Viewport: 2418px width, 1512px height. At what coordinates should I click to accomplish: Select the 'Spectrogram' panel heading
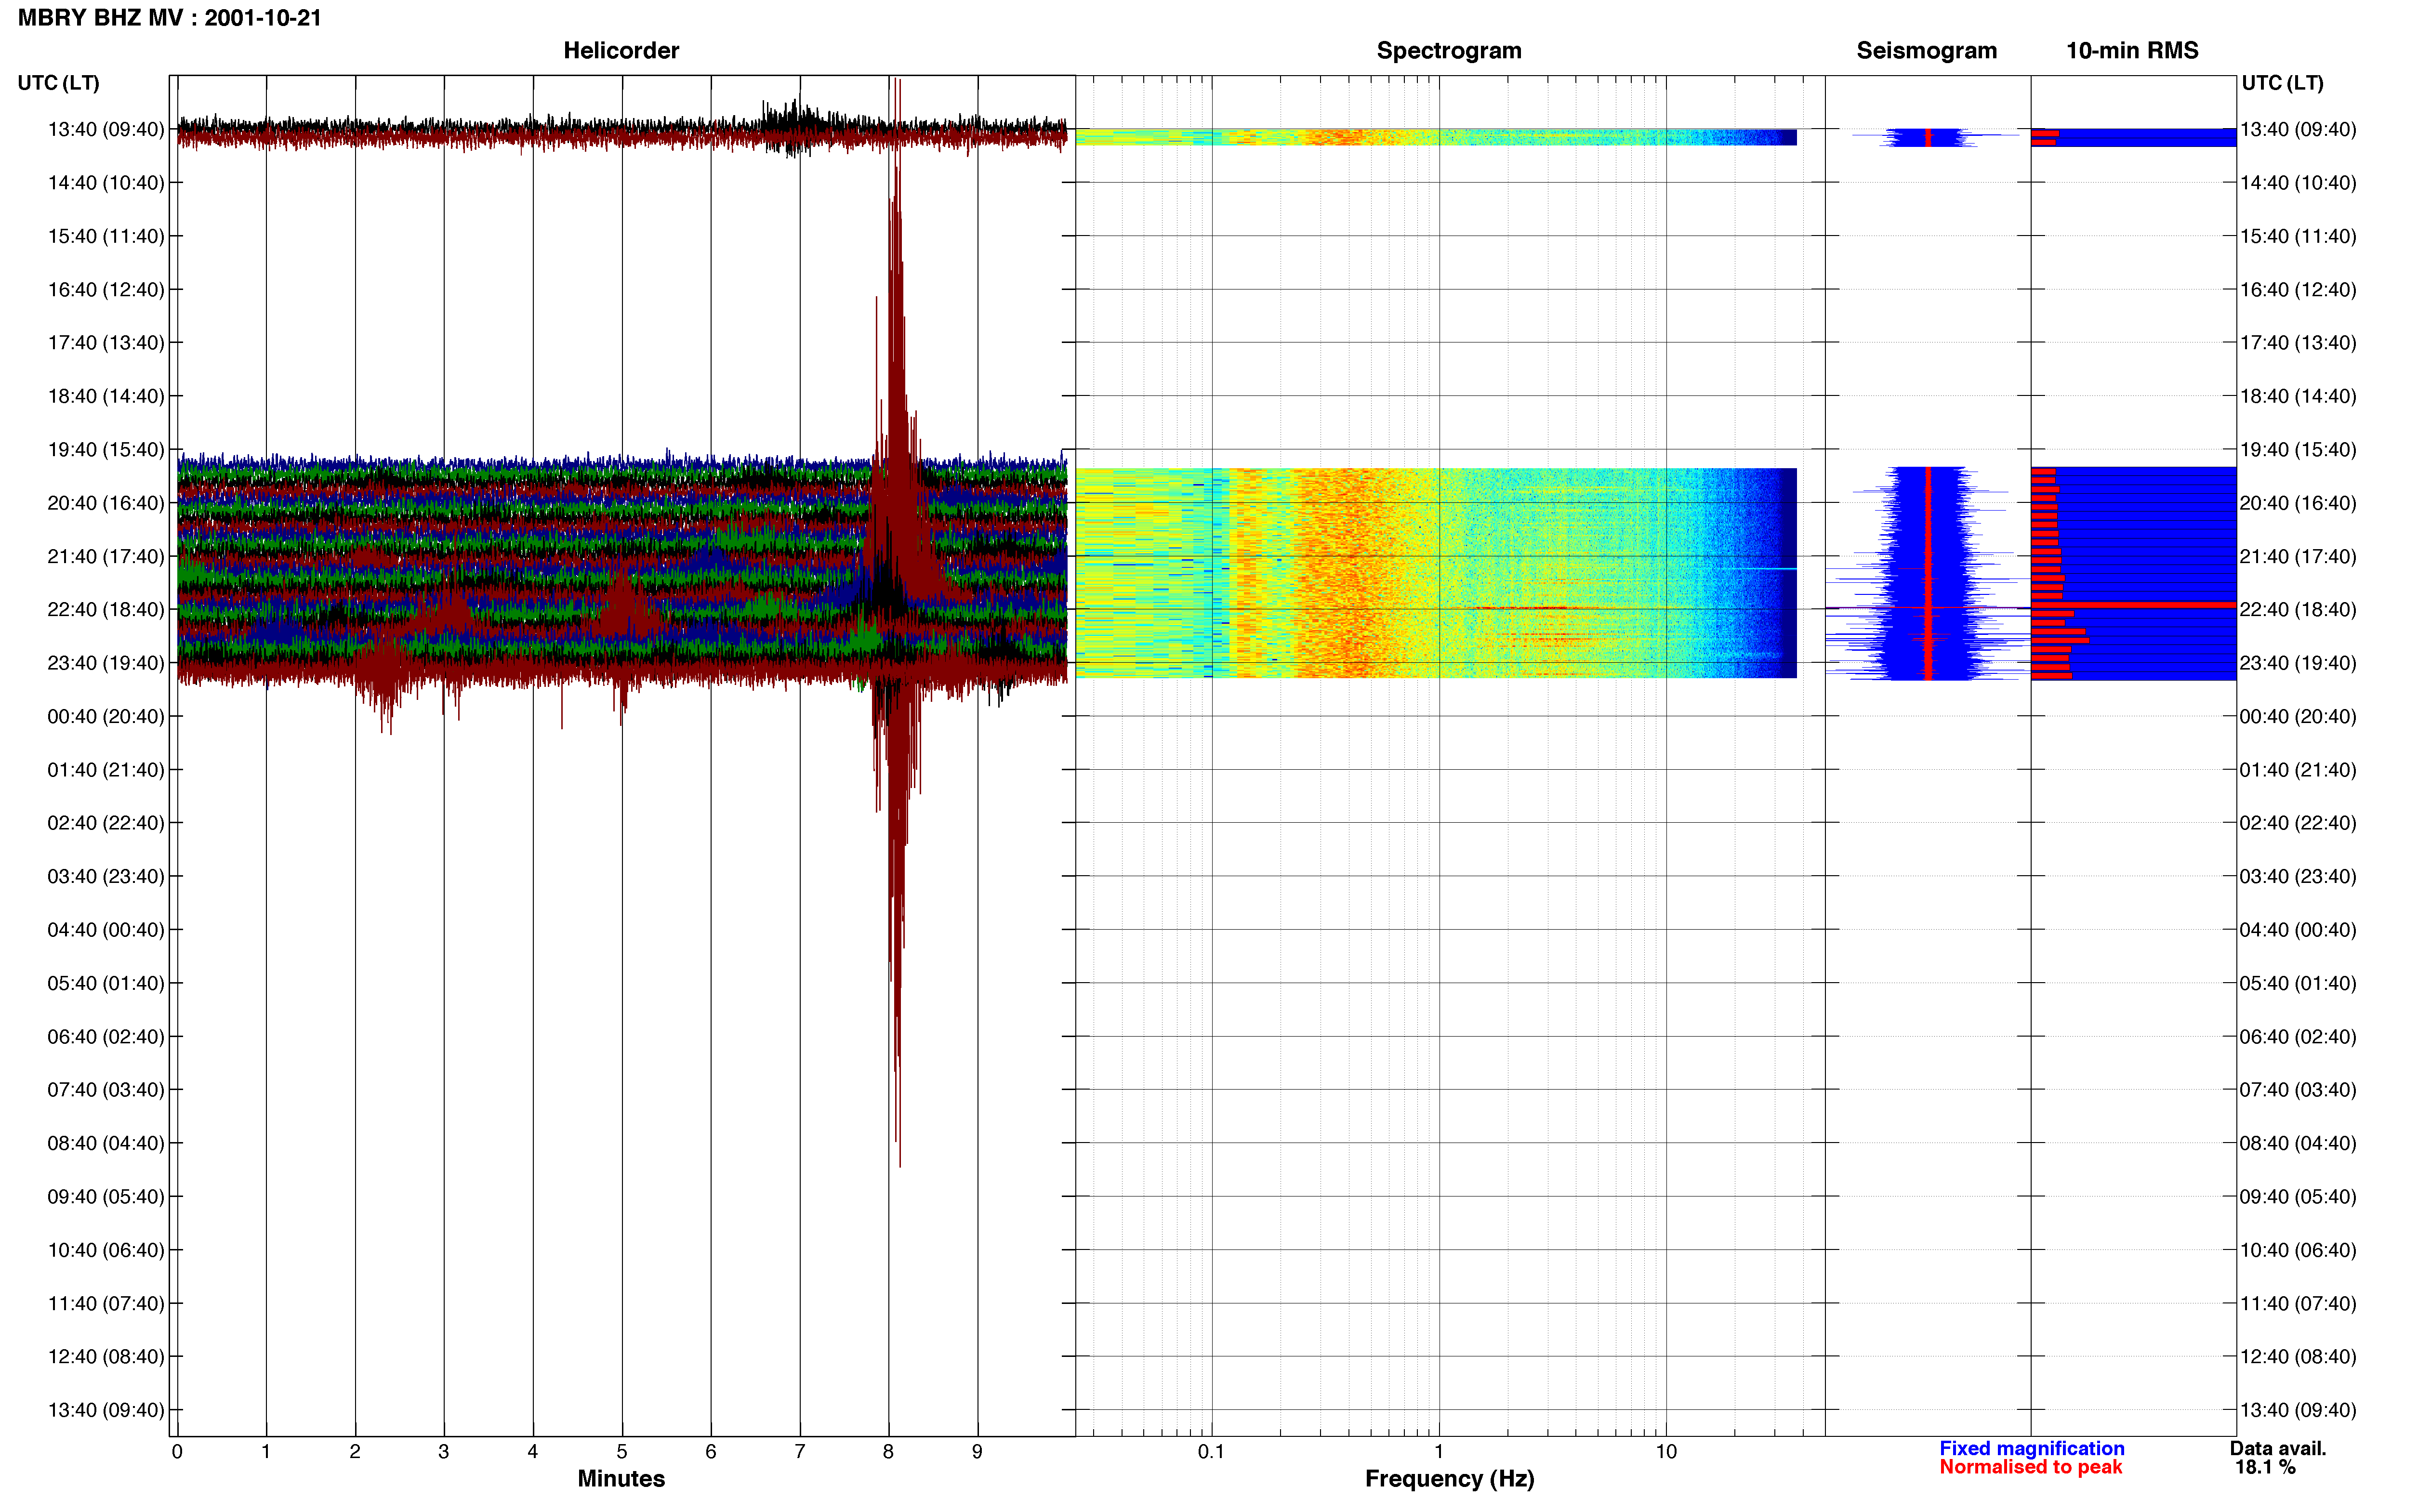pos(1449,50)
